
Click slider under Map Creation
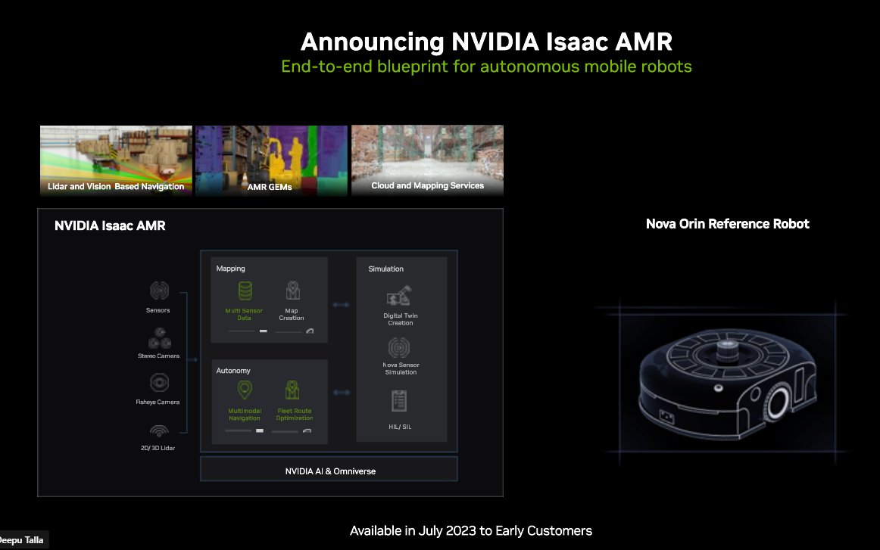295,331
